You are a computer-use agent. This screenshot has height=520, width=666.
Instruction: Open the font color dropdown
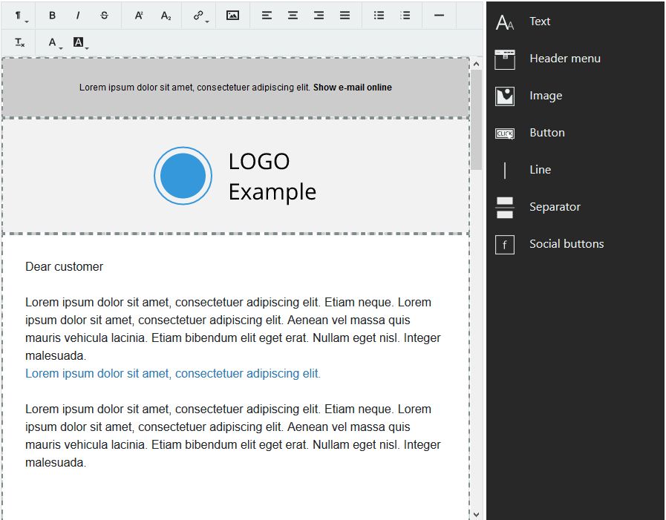coord(54,42)
